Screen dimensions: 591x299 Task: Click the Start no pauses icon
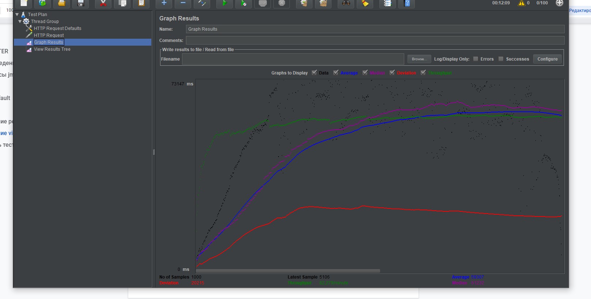tap(243, 3)
